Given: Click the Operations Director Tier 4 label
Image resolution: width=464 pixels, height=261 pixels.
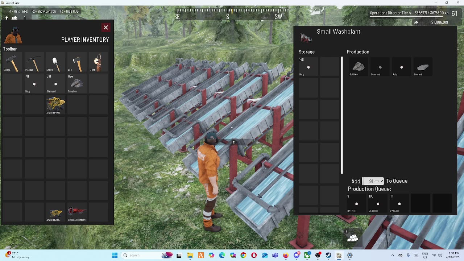Looking at the screenshot, I should pyautogui.click(x=390, y=13).
